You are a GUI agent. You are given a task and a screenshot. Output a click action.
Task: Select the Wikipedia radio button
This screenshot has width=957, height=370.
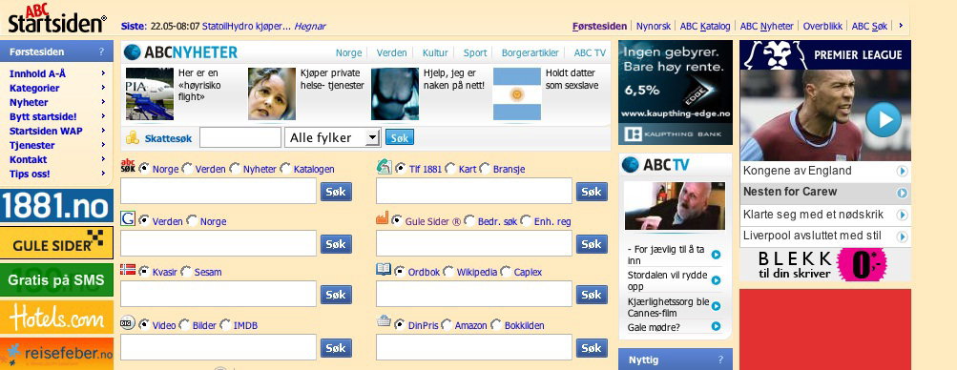448,271
